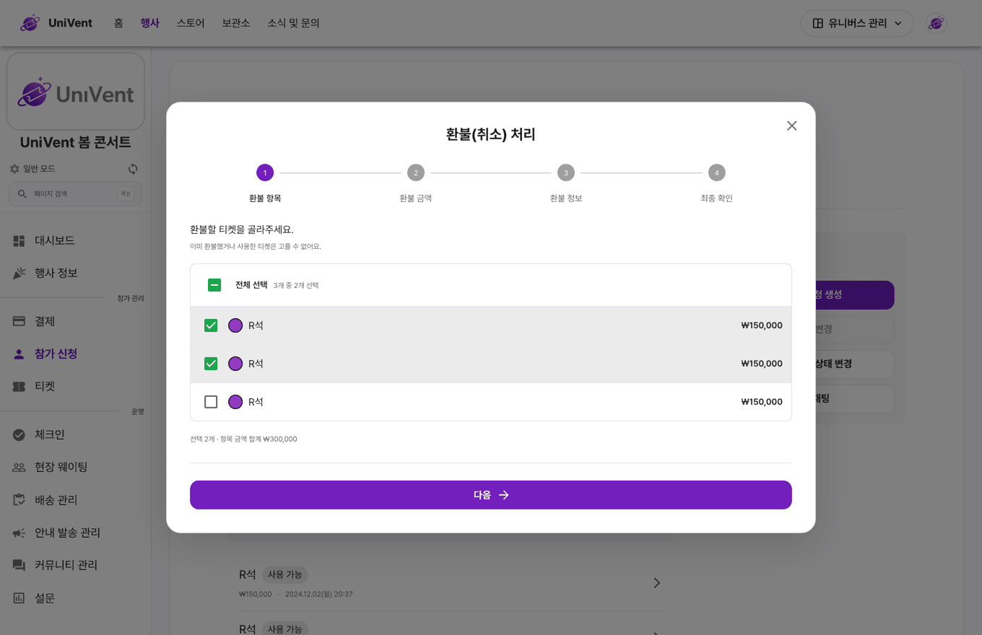Check the third unchecked R석 ticket
Viewport: 982px width, 635px height.
211,402
